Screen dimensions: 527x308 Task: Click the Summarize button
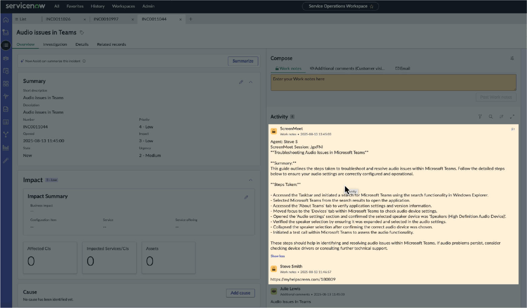pyautogui.click(x=243, y=61)
